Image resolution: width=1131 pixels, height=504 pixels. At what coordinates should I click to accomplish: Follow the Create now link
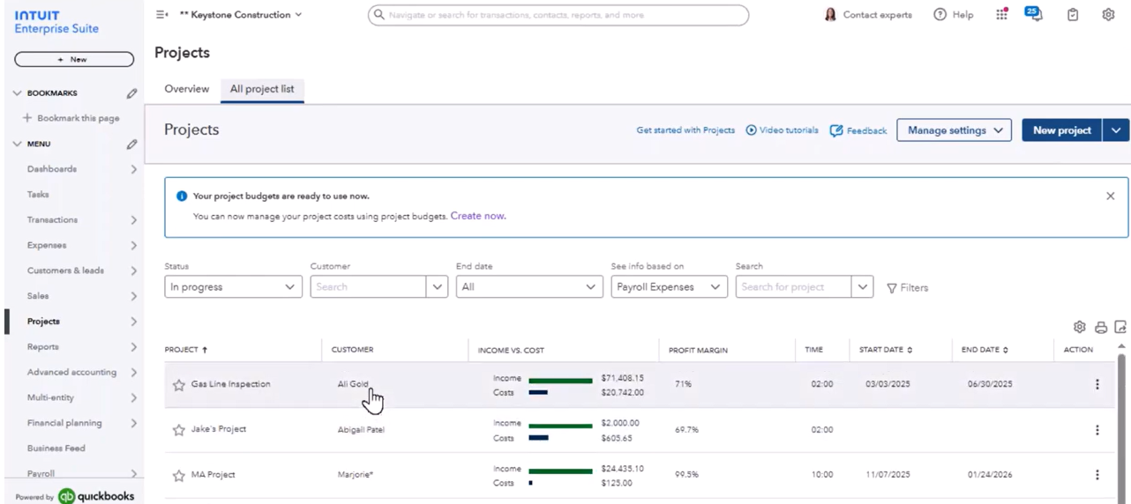[x=477, y=216]
